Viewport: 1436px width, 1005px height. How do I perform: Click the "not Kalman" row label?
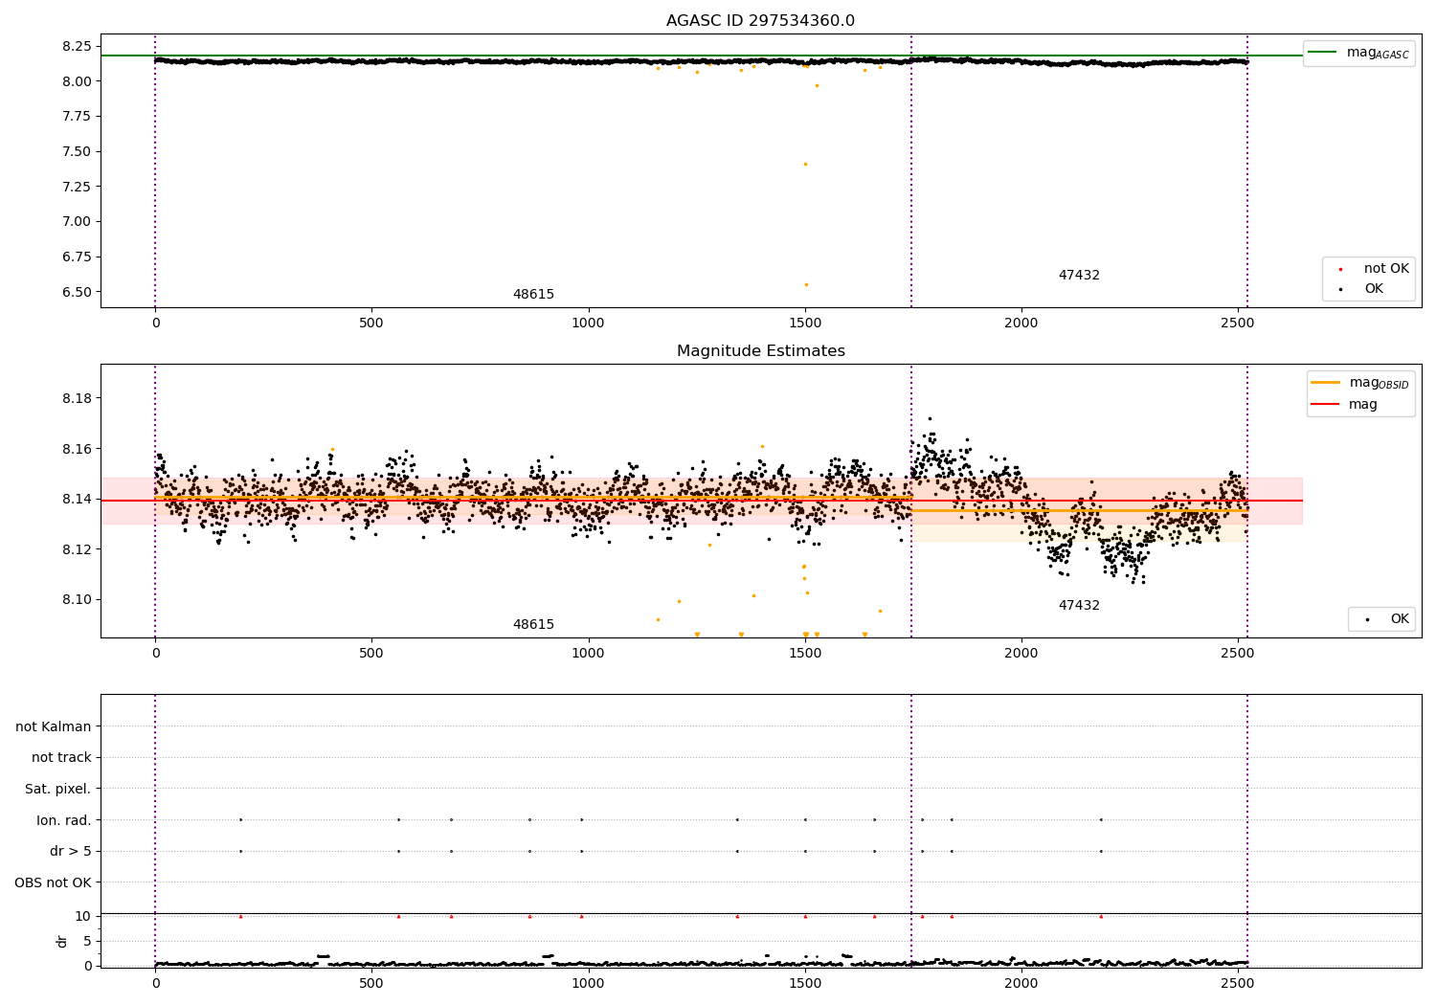[54, 726]
